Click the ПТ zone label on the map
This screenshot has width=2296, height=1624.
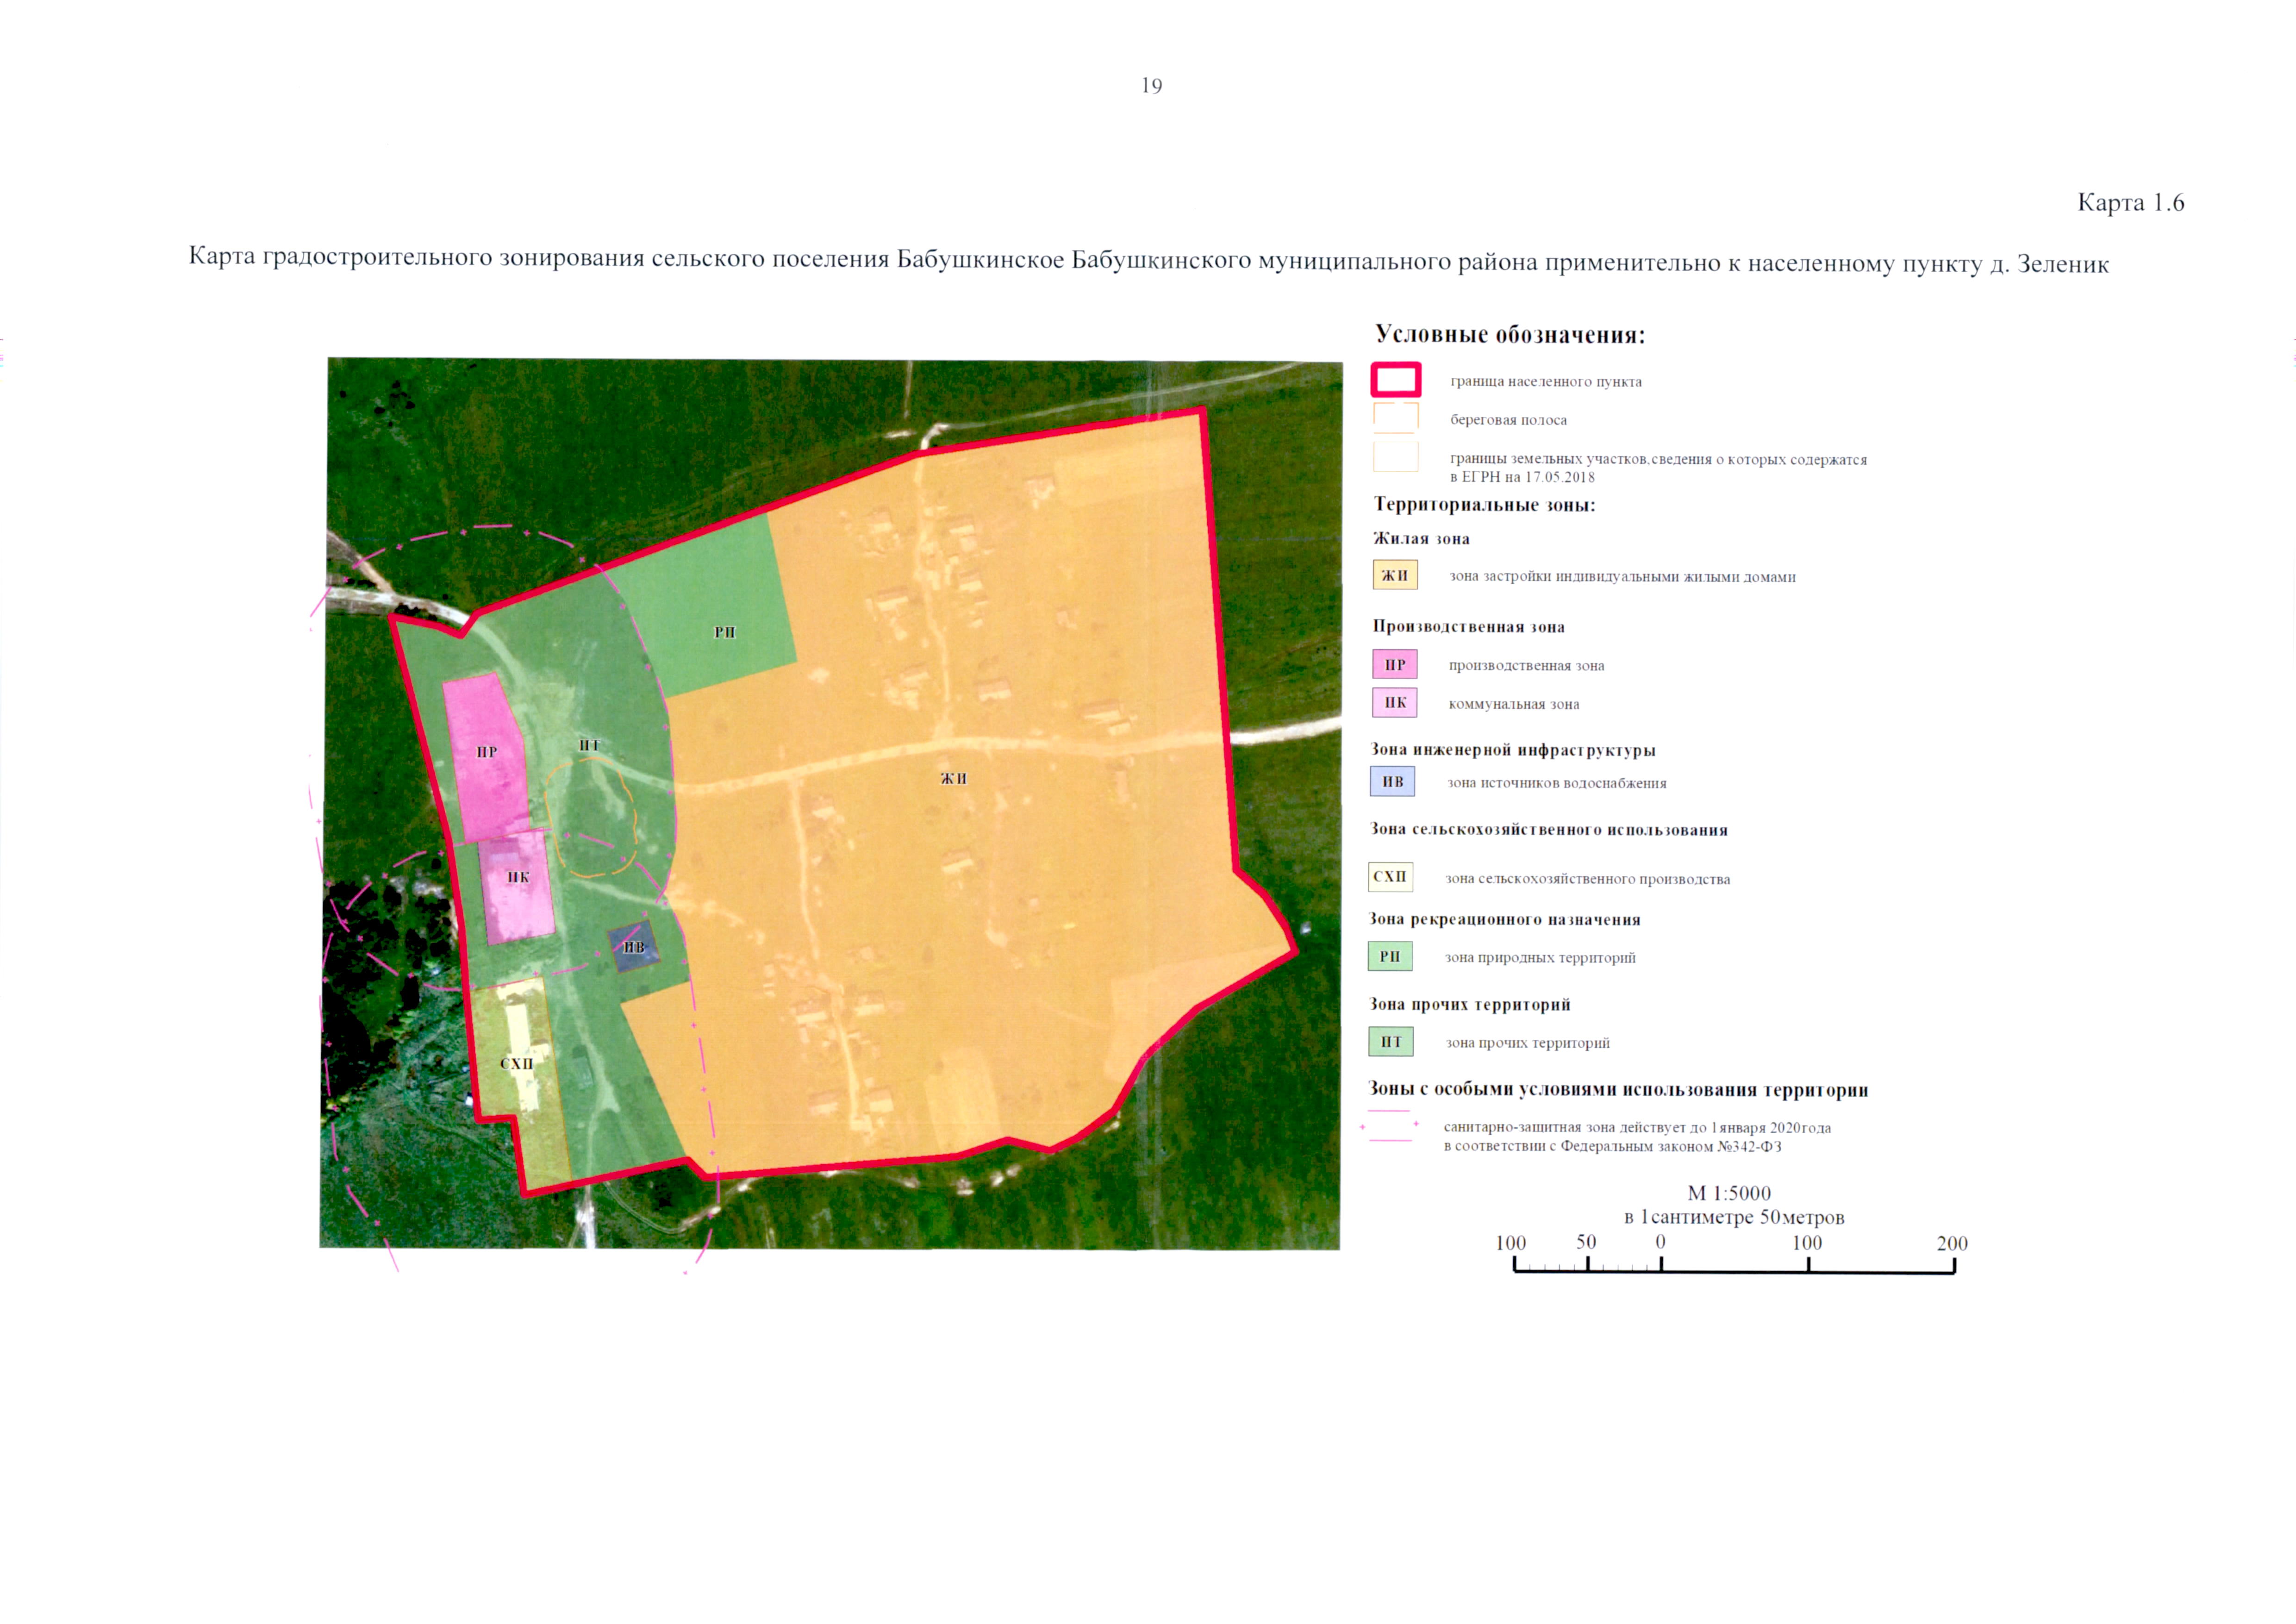589,745
